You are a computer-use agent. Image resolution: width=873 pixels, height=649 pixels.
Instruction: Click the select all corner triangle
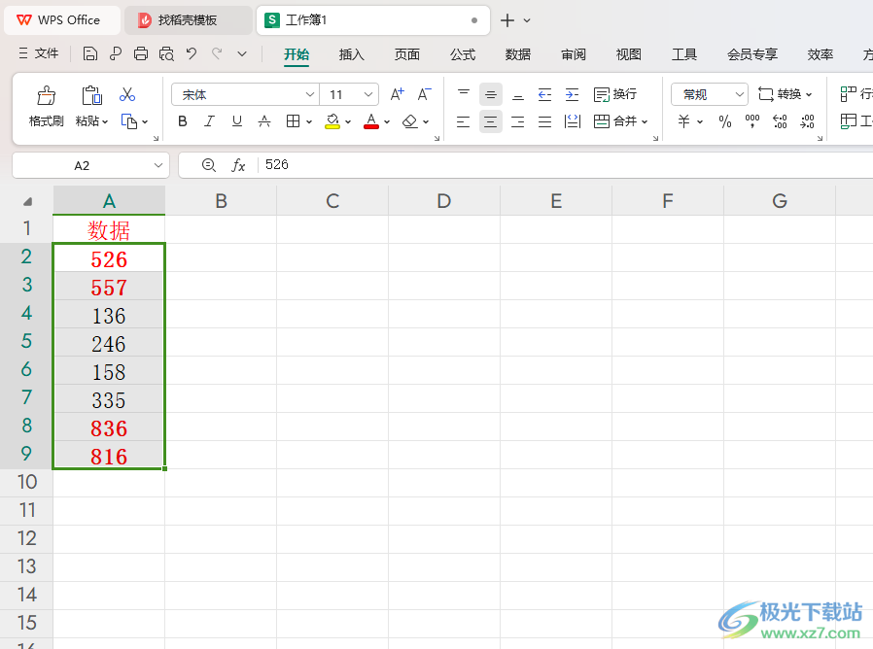tap(27, 201)
